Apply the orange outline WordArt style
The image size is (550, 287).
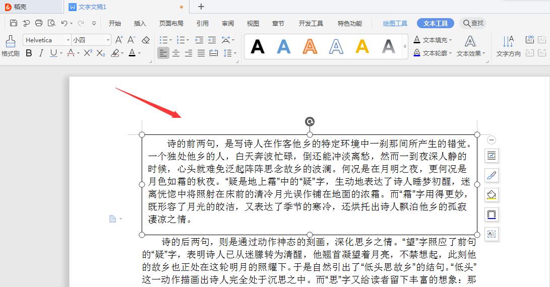(310, 46)
